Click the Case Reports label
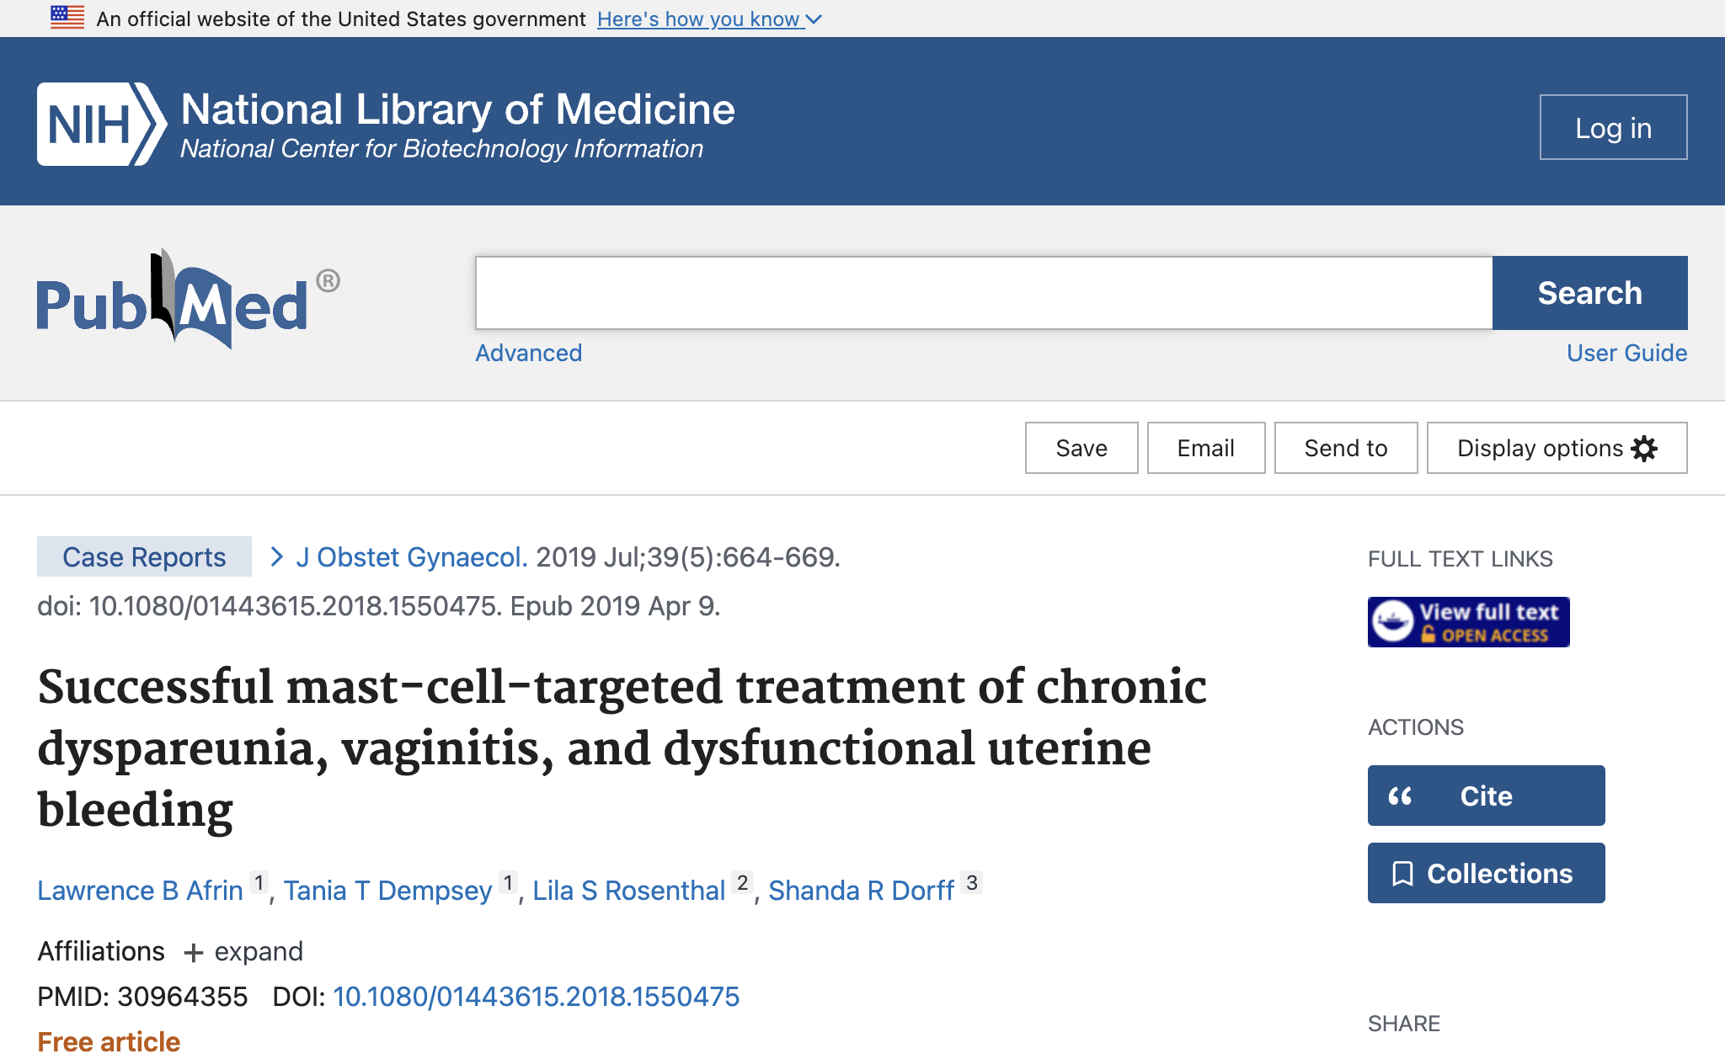 tap(144, 556)
